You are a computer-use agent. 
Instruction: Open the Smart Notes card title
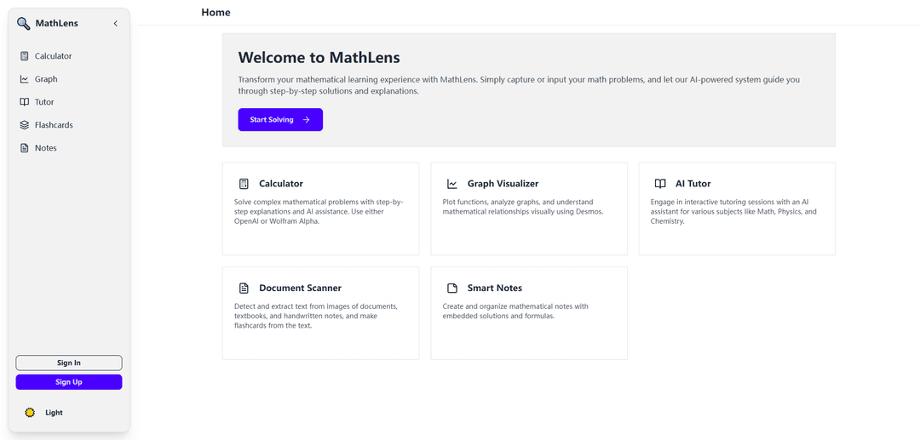(x=495, y=289)
